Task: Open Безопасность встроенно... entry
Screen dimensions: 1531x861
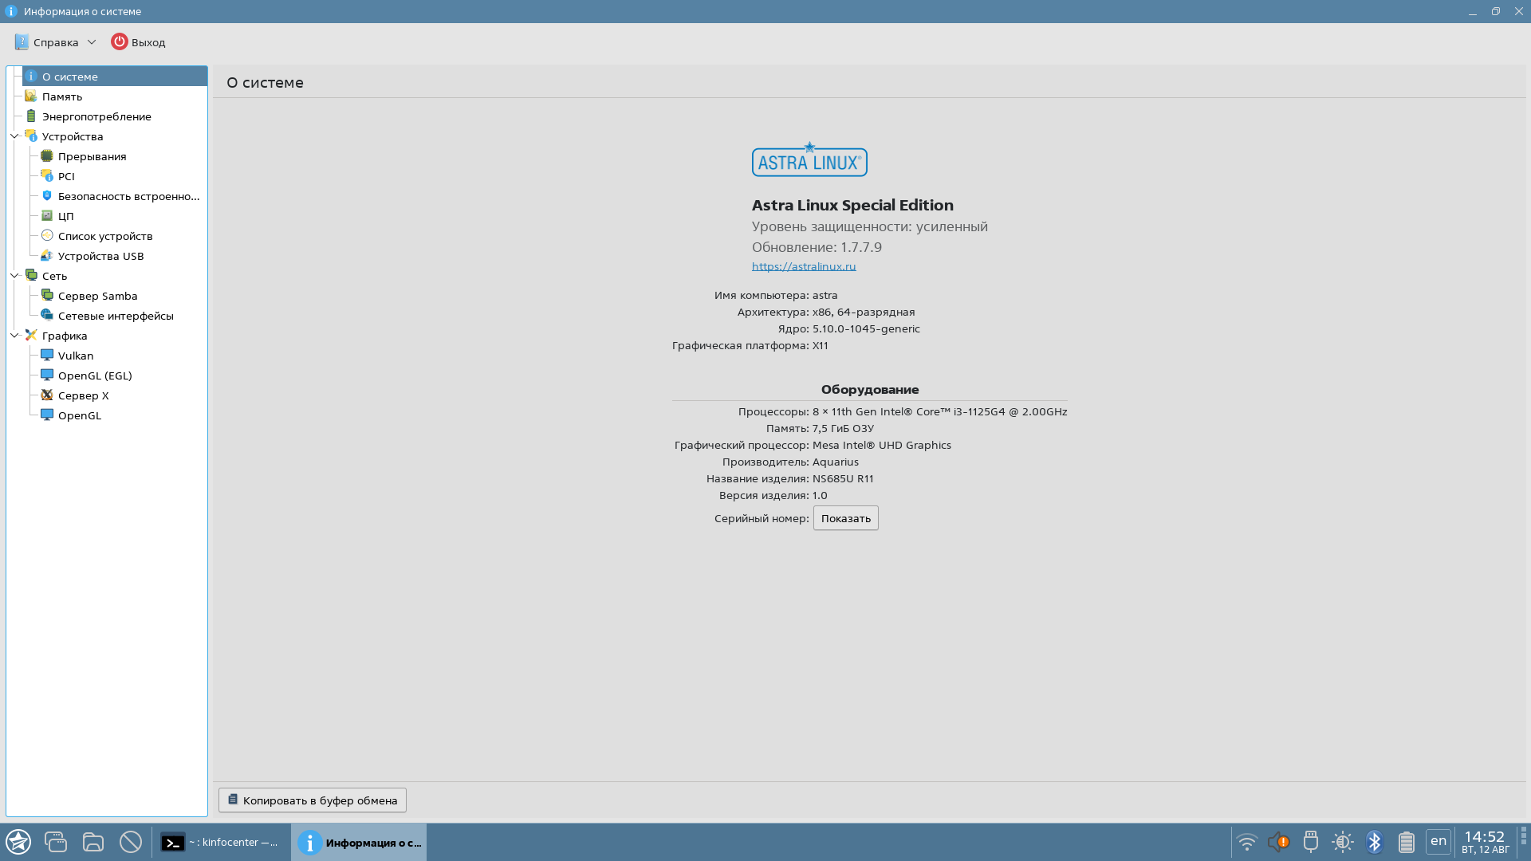Action: 128,196
